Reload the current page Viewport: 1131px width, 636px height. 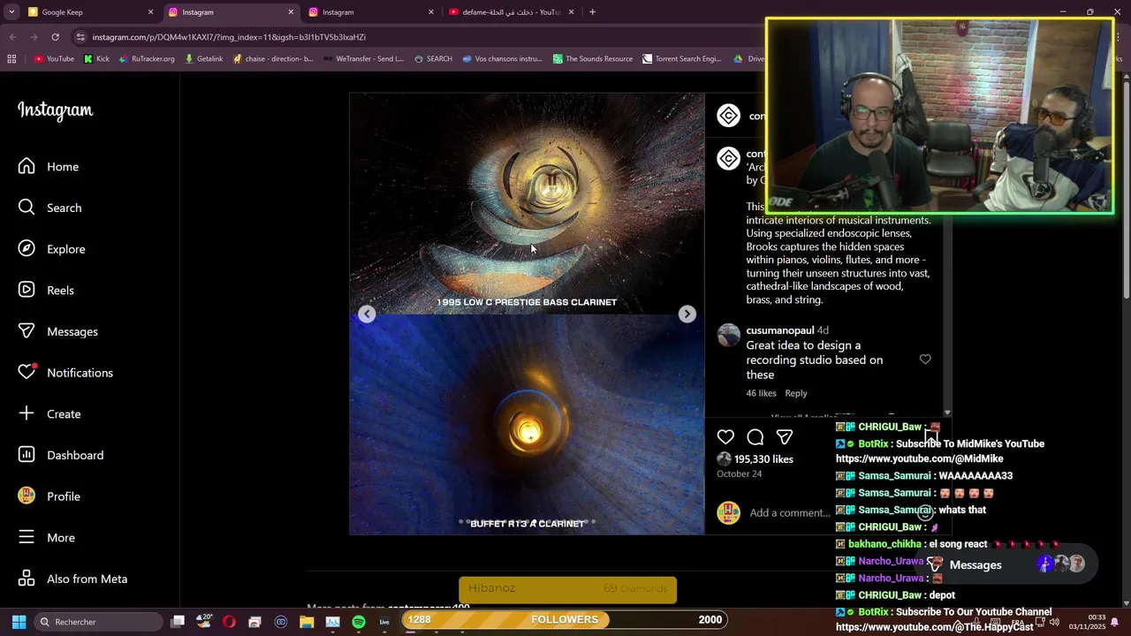(x=55, y=37)
